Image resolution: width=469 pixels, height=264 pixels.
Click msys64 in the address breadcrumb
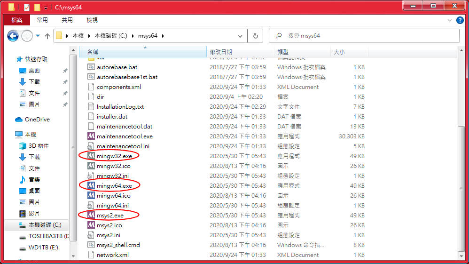pyautogui.click(x=148, y=36)
